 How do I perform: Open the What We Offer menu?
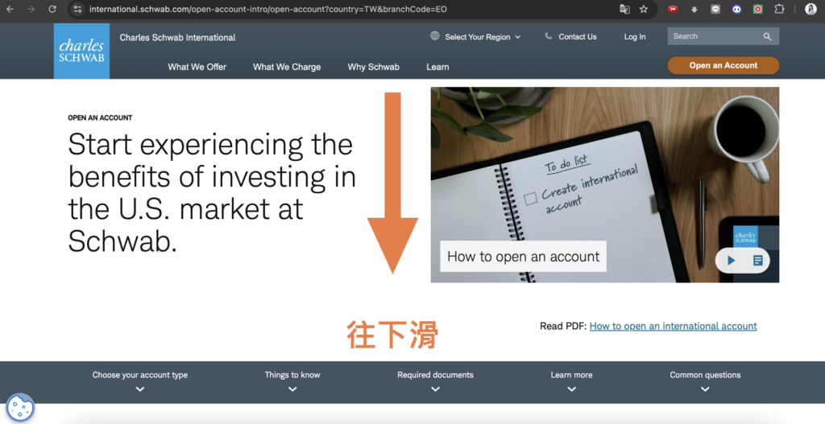pos(197,67)
